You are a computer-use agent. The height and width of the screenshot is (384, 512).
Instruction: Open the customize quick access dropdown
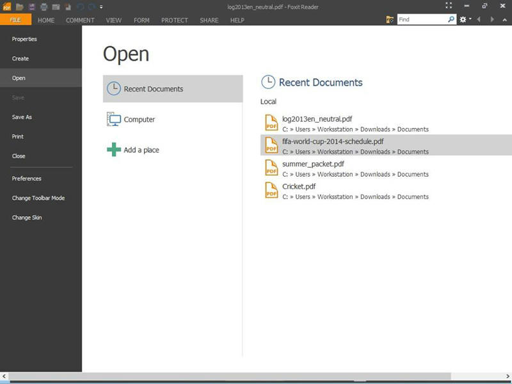point(101,7)
